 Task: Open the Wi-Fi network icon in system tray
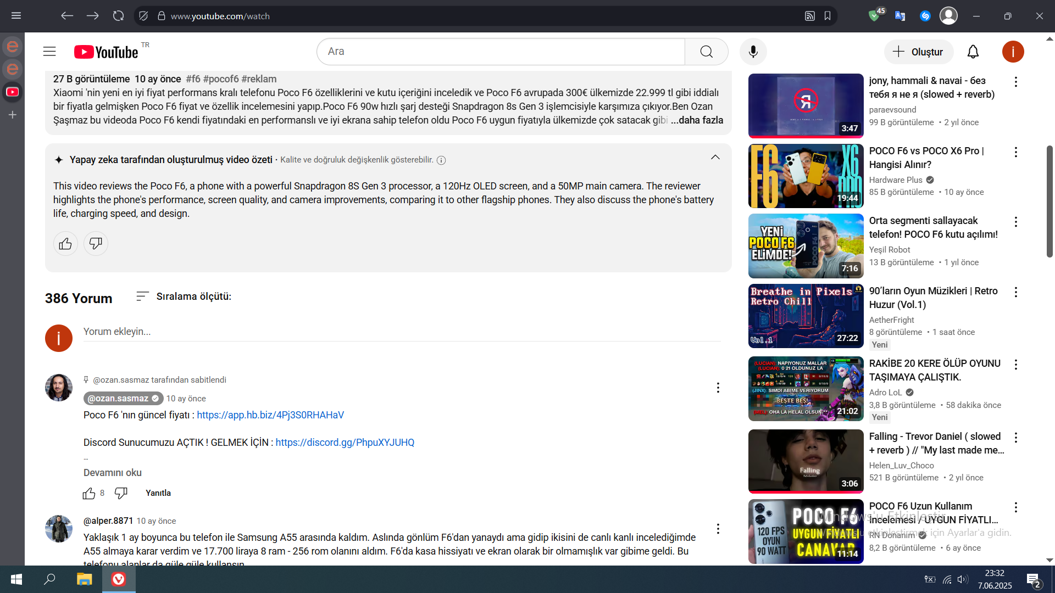coord(947,579)
